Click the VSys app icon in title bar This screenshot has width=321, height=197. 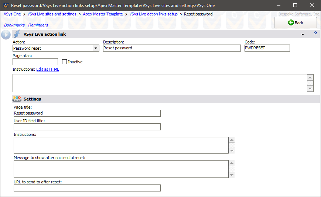(6, 6)
